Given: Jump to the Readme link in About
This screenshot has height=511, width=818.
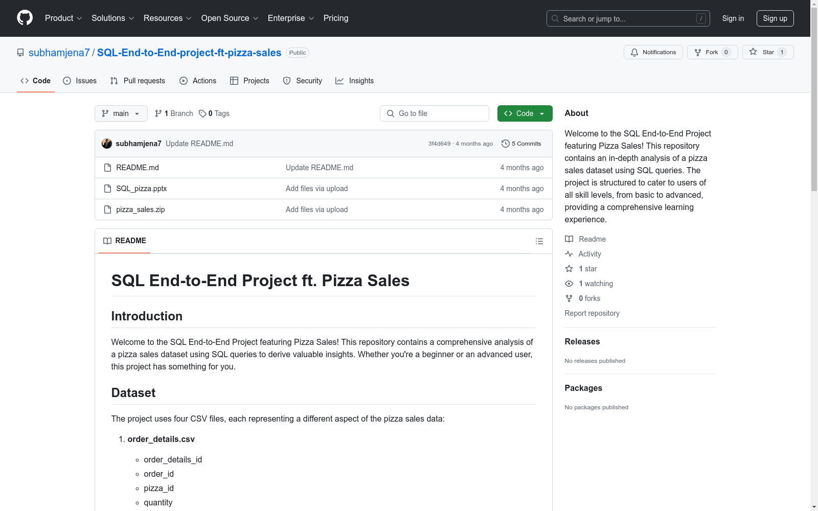Looking at the screenshot, I should (x=585, y=239).
